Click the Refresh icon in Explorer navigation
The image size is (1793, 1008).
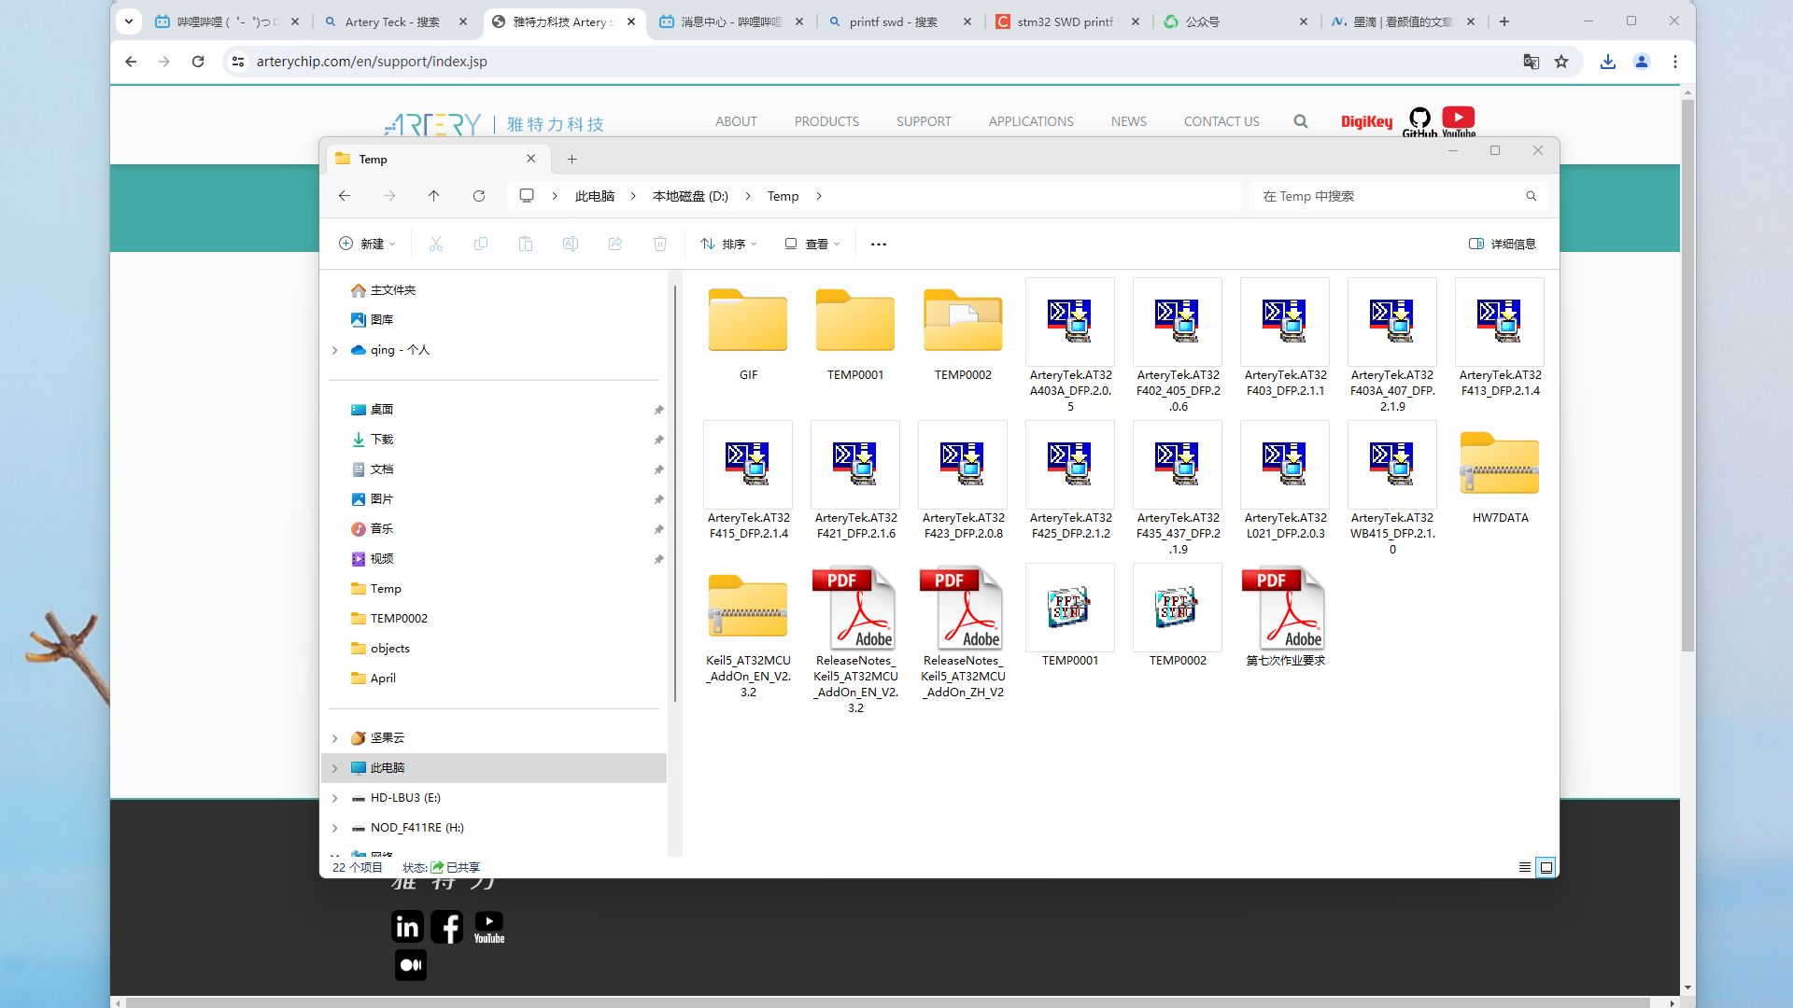[478, 196]
